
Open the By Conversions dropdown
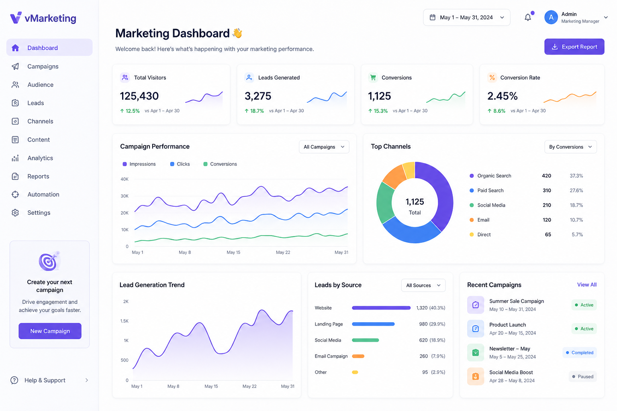[570, 147]
